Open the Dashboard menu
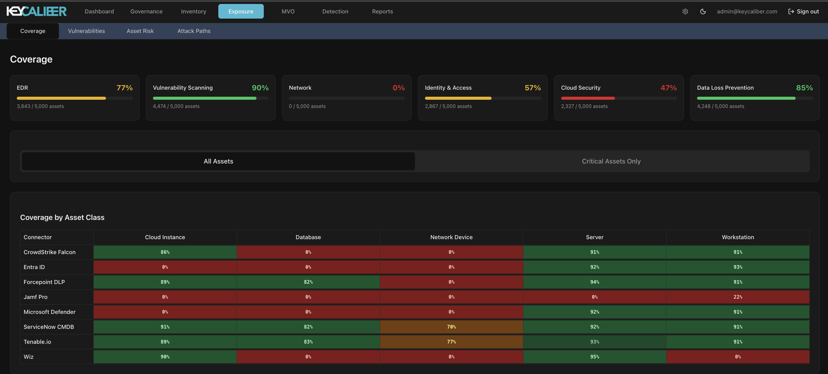This screenshot has width=828, height=374. tap(99, 12)
